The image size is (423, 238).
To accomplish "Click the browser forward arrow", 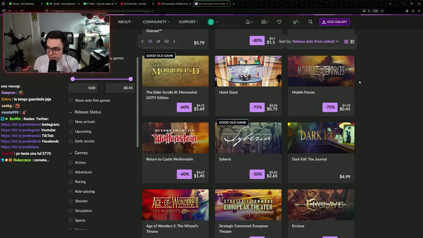I will [16, 11].
